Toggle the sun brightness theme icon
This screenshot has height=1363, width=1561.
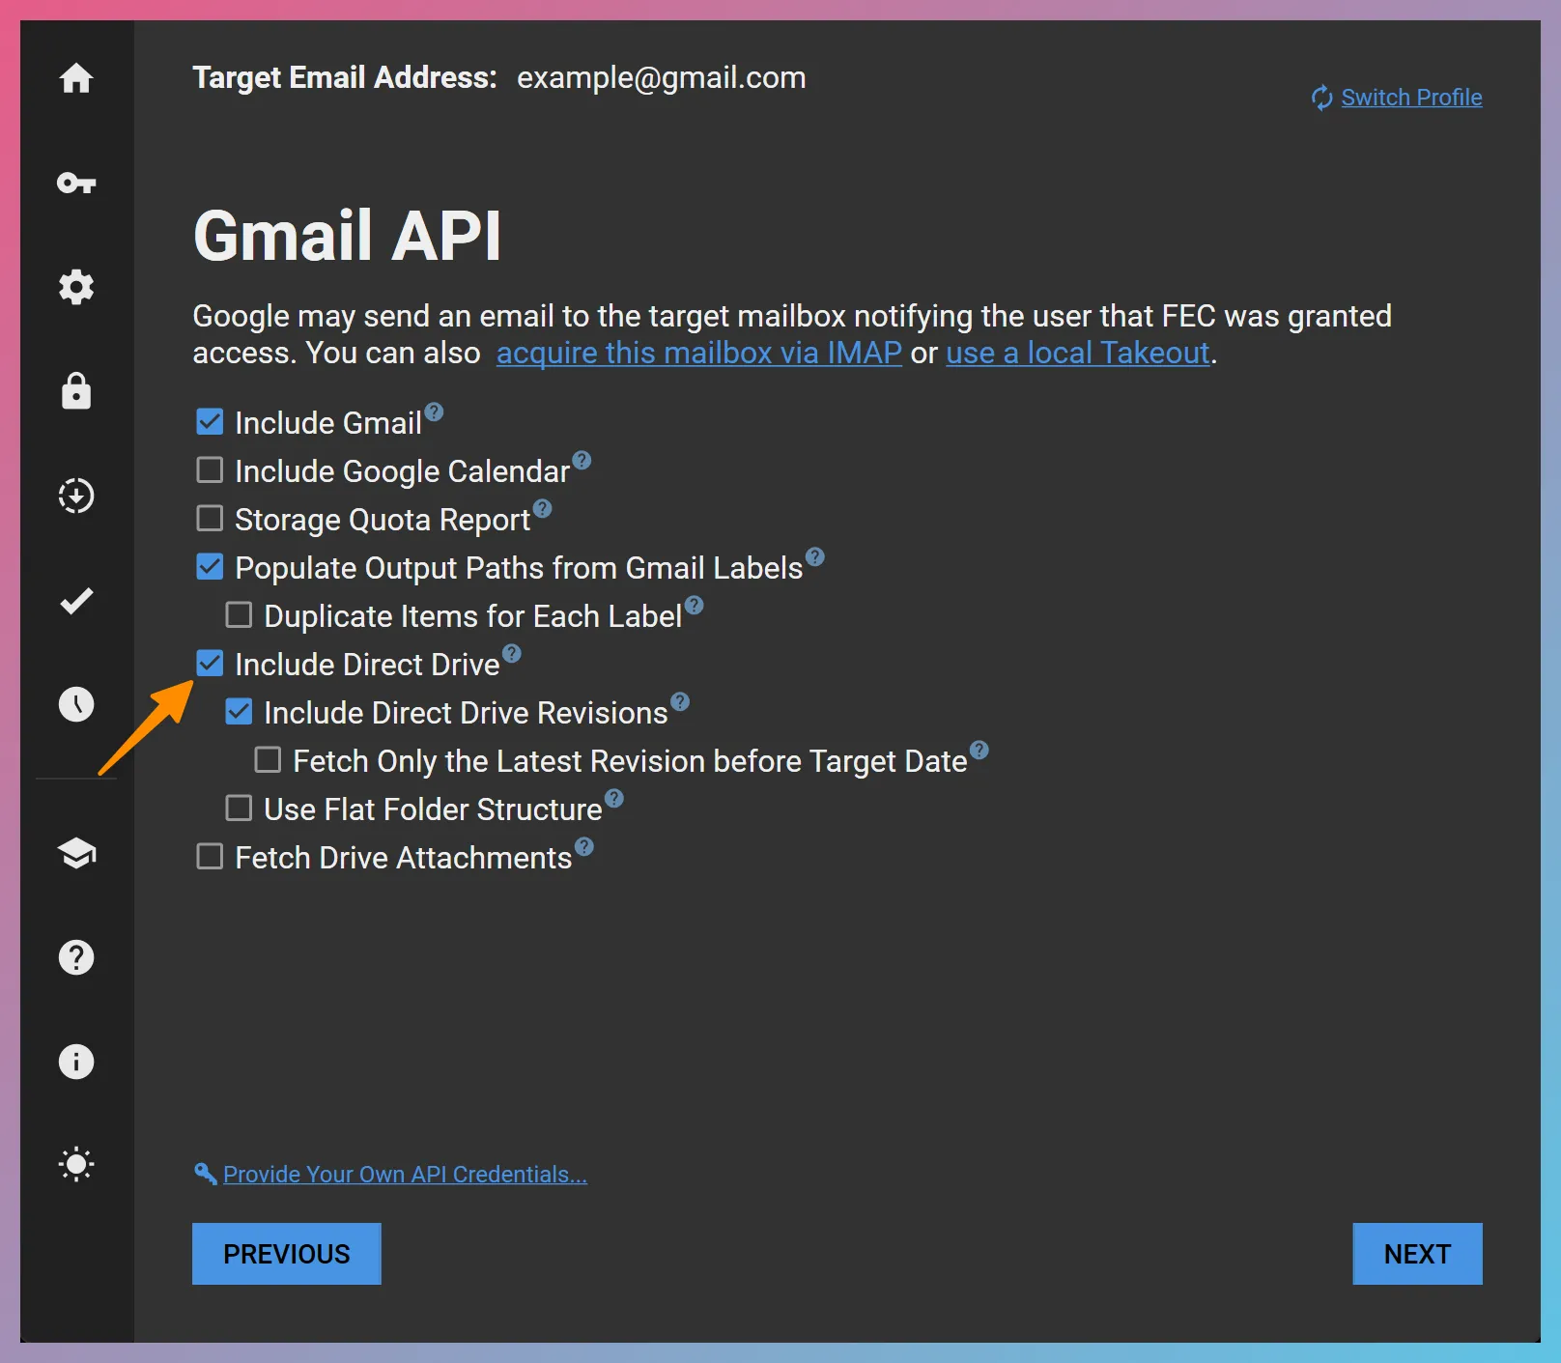coord(76,1164)
